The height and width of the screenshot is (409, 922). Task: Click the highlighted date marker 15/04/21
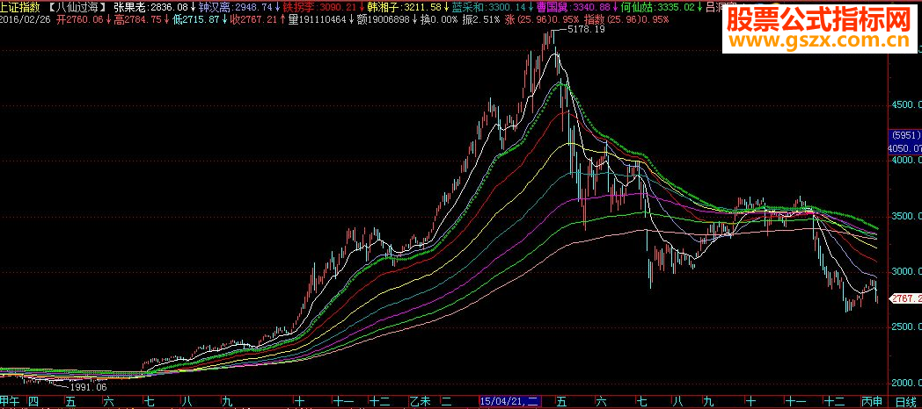pos(509,402)
